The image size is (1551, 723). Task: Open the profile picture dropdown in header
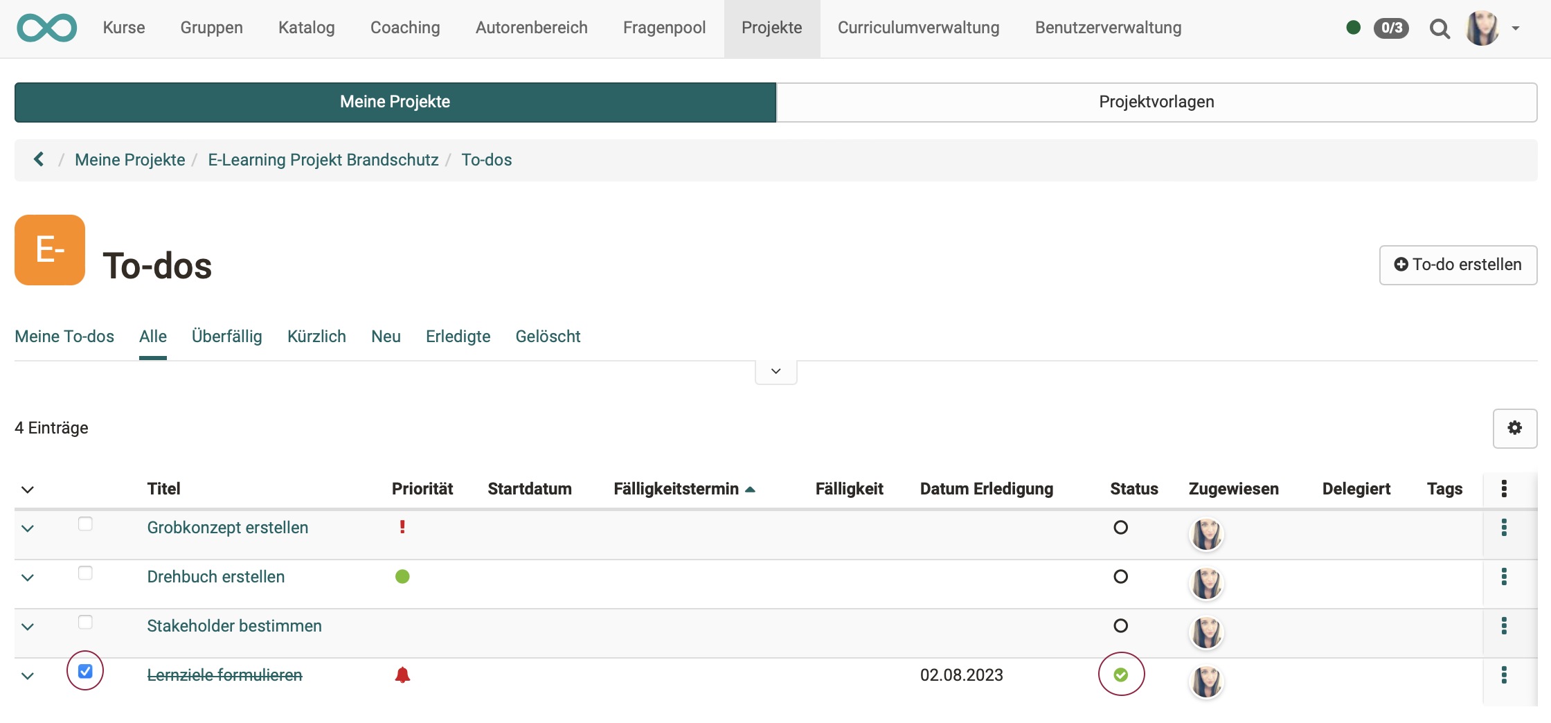click(1482, 28)
